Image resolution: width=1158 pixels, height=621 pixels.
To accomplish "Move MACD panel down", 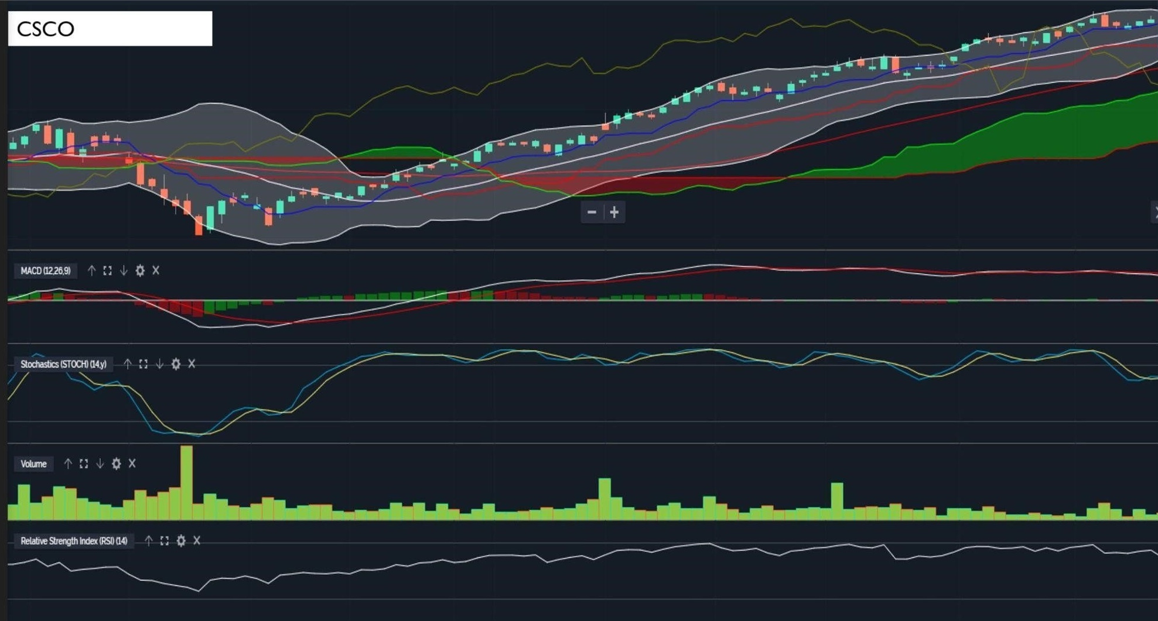I will coord(124,270).
